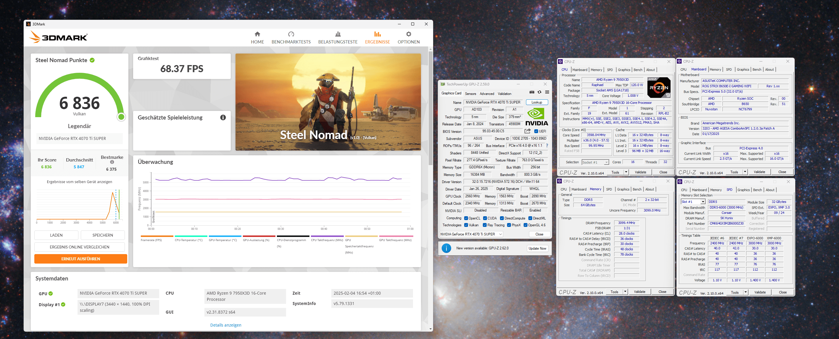Open the Optionen gear icon
The height and width of the screenshot is (339, 839).
(409, 34)
